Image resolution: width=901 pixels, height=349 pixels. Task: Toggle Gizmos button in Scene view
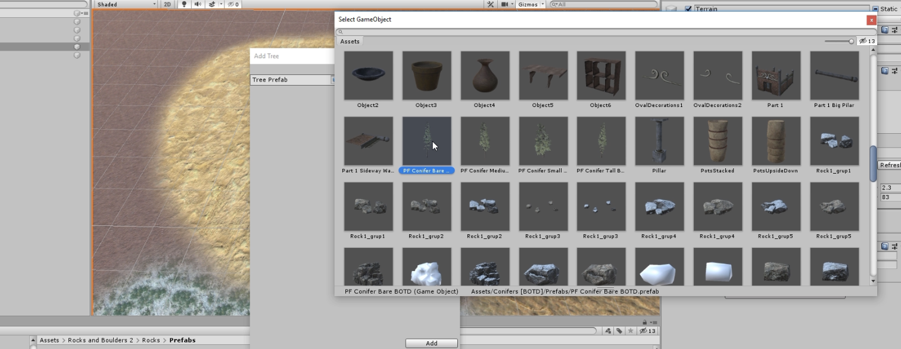pos(528,4)
